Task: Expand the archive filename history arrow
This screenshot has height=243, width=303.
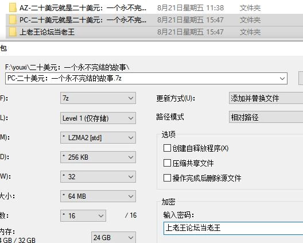Action: [282, 79]
